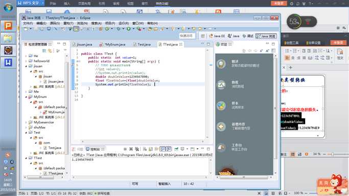The image size is (349, 196).
Task: Open the Run button dropdown arrow
Action: 133,29
